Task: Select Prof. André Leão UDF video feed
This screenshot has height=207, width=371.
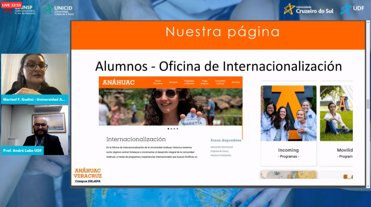Action: [x=35, y=130]
